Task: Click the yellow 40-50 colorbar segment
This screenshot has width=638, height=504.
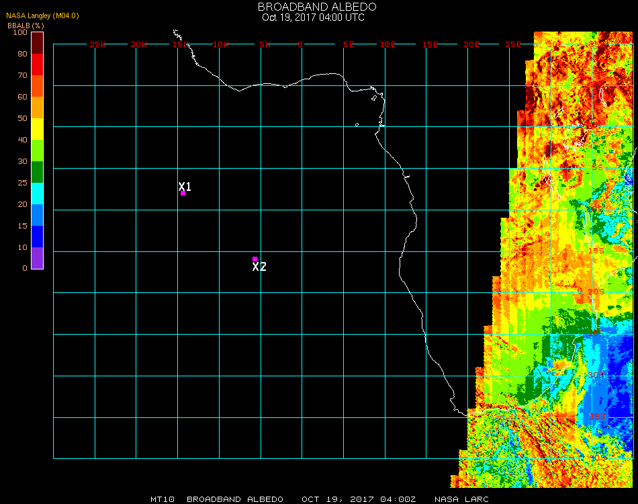Action: point(37,129)
